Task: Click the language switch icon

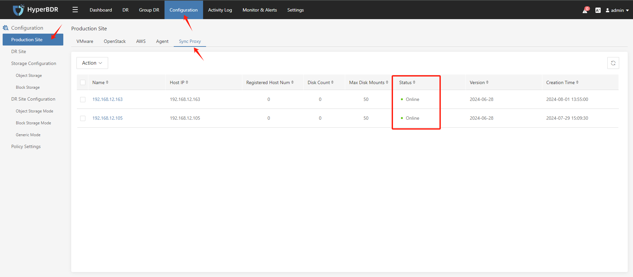Action: coord(598,10)
